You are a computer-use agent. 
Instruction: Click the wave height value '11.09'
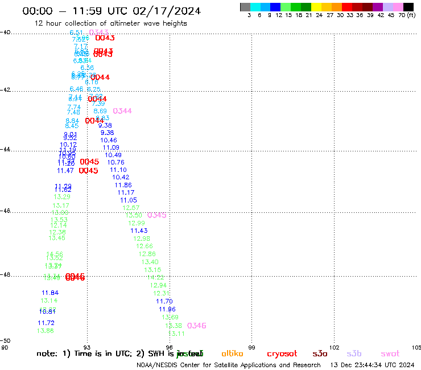coord(111,148)
